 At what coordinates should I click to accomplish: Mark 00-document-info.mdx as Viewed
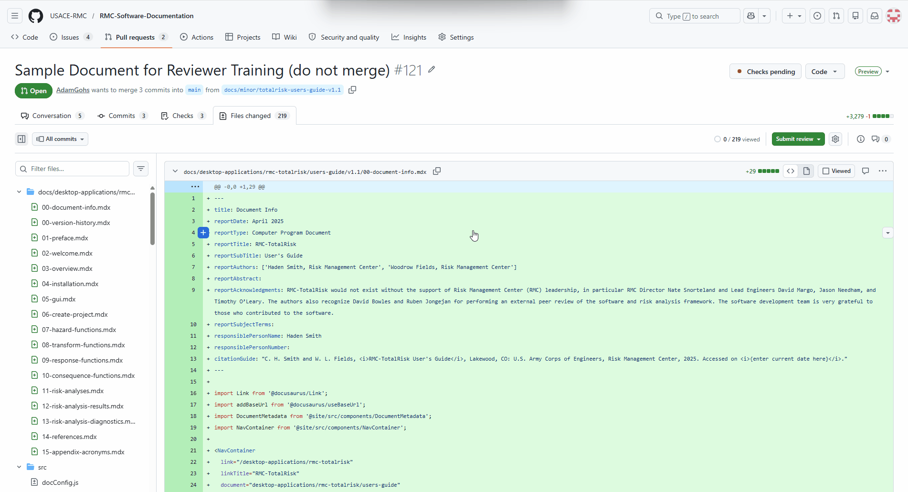pos(836,171)
